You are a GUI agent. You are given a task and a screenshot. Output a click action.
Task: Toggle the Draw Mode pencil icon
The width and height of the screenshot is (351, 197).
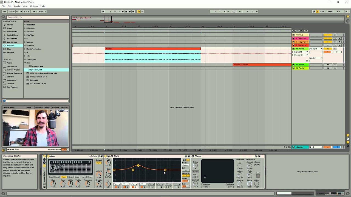pyautogui.click(x=314, y=11)
